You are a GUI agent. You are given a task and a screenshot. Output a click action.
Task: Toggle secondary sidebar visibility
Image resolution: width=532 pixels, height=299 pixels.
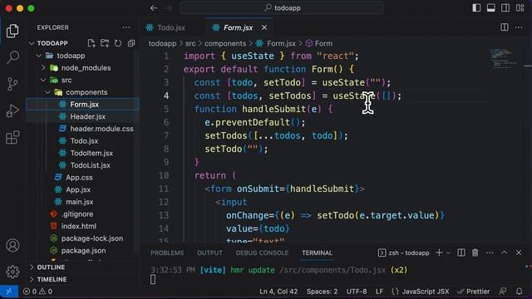505,7
